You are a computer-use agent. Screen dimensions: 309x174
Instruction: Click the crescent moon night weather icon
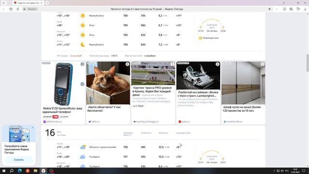click(83, 44)
